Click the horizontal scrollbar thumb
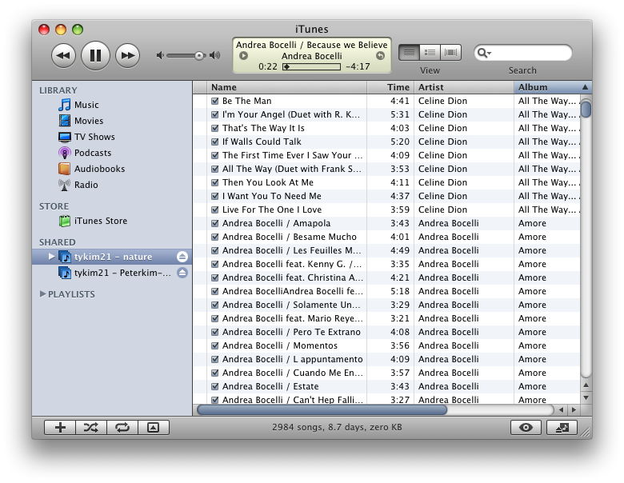Image resolution: width=624 pixels, height=483 pixels. pyautogui.click(x=322, y=409)
